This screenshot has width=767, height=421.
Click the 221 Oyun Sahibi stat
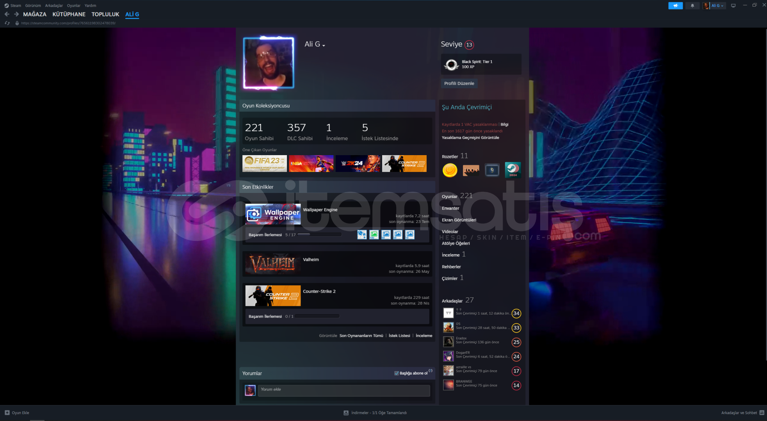pyautogui.click(x=259, y=132)
